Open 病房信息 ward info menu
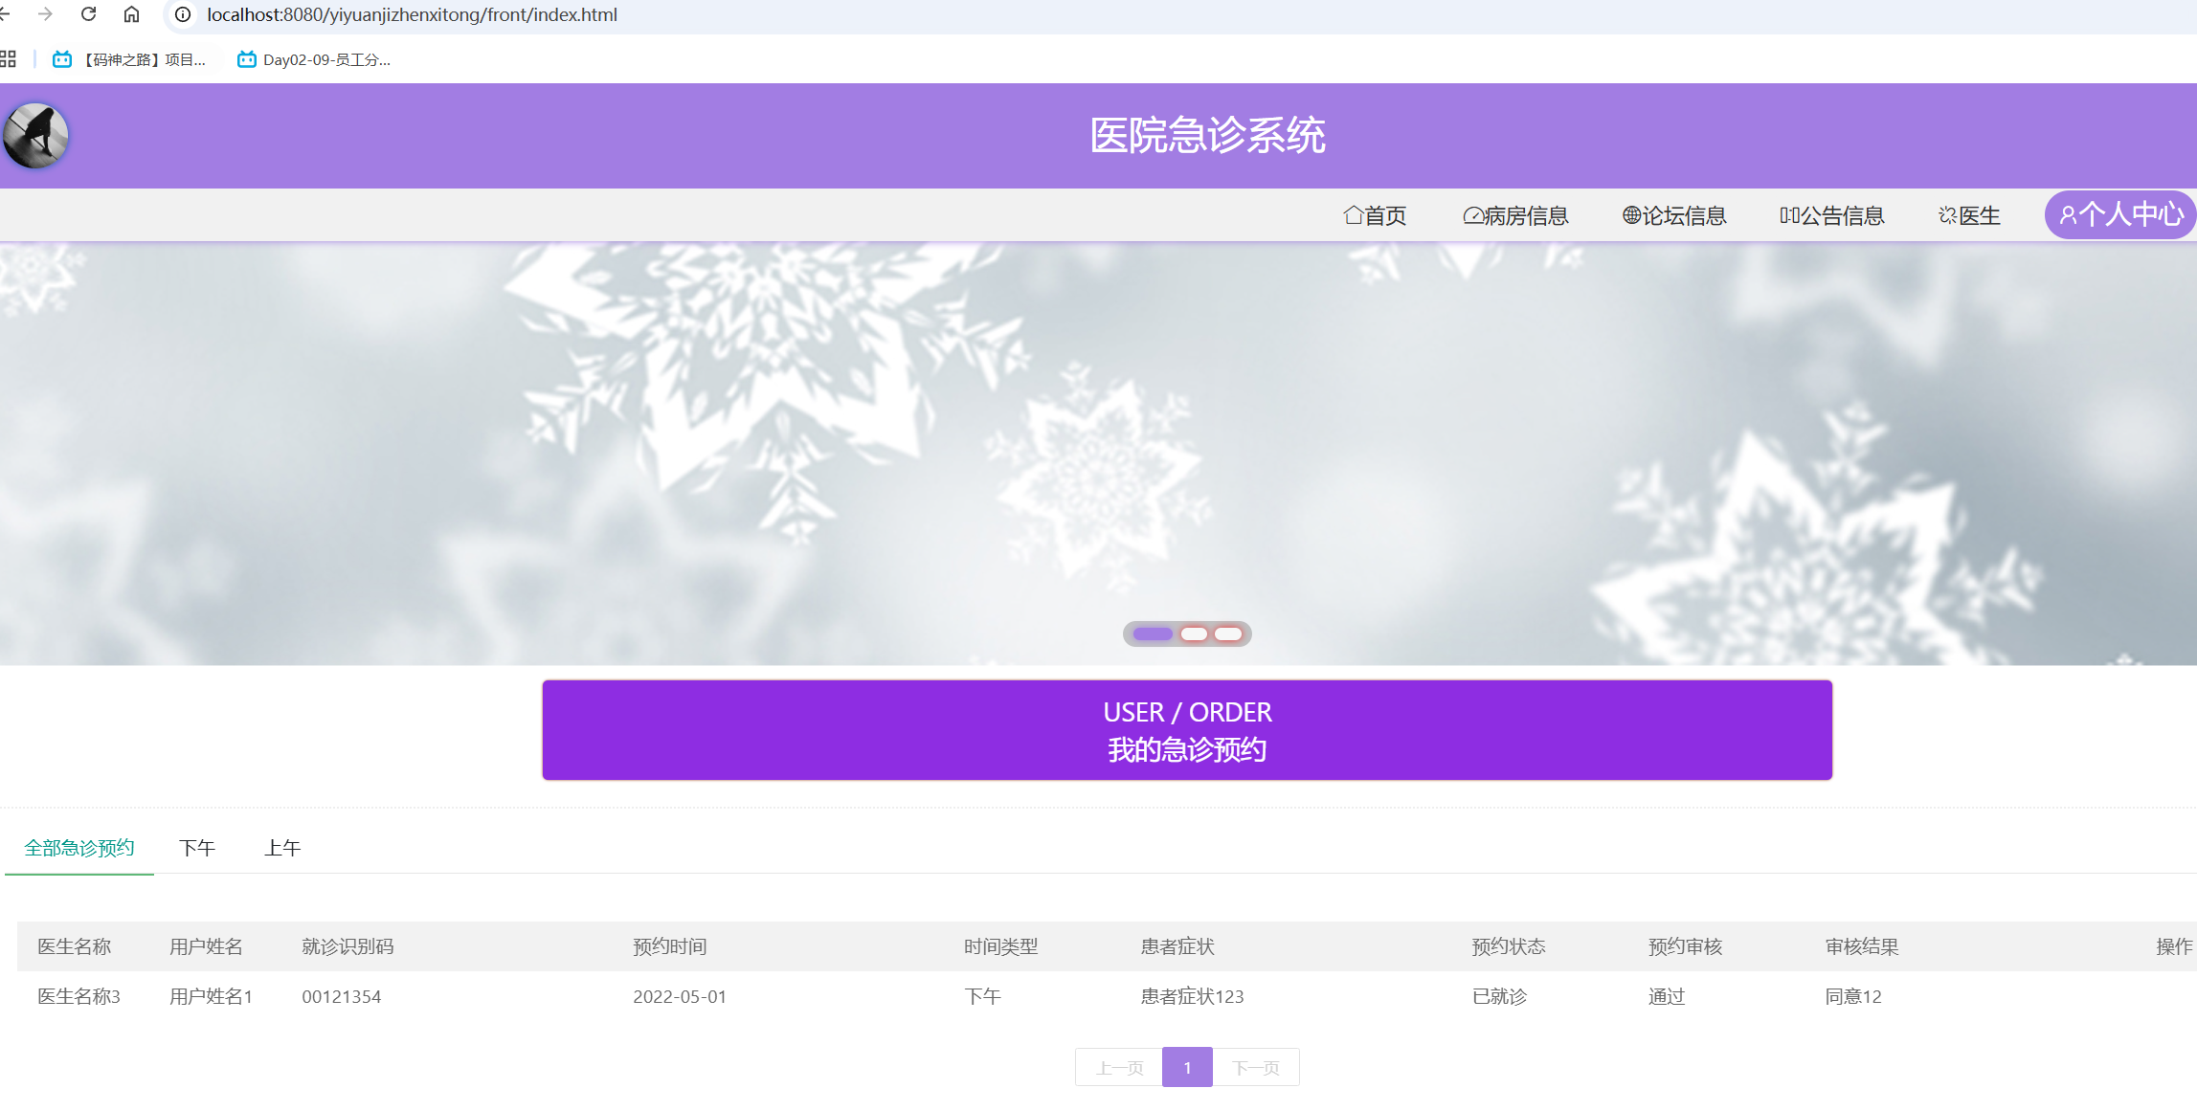 tap(1515, 215)
